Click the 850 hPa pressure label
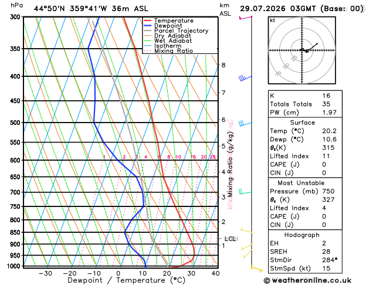The image size is (369, 285). (x=16, y=233)
